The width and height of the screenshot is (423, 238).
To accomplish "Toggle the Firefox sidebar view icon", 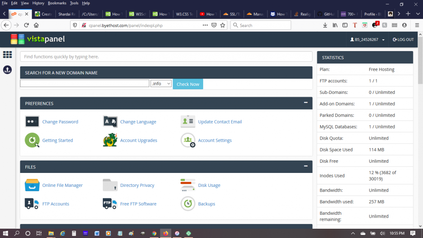I will click(x=345, y=25).
